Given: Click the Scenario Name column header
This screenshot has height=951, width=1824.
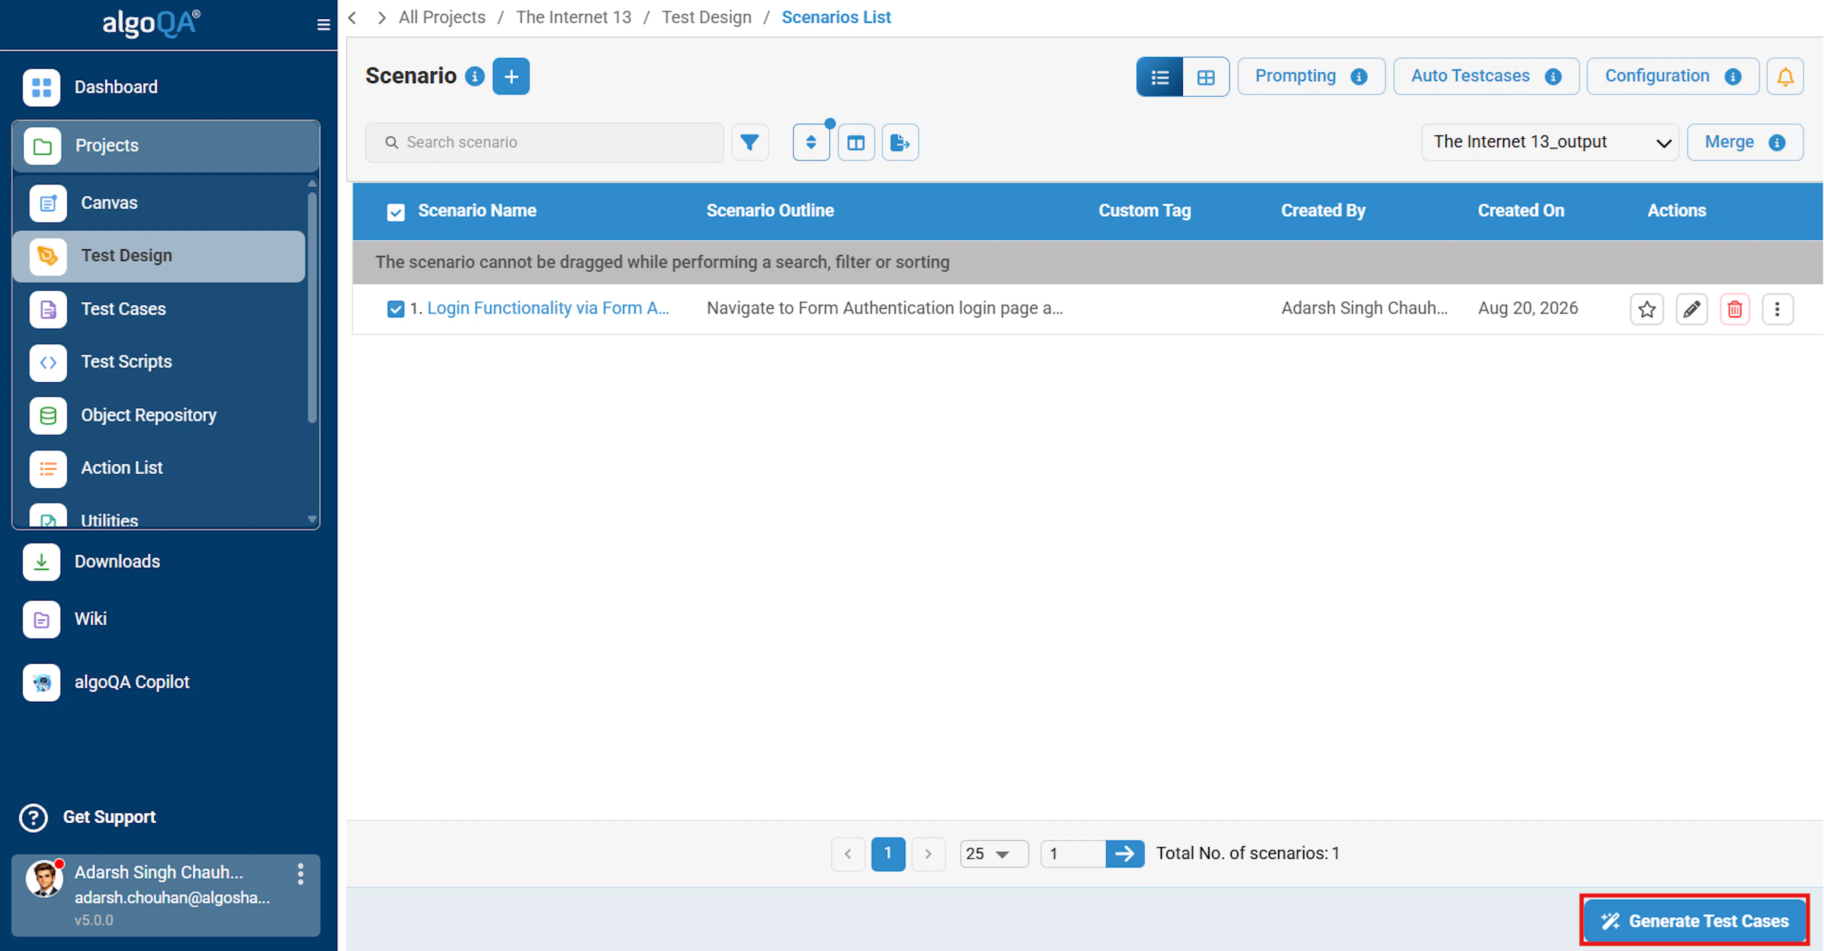Looking at the screenshot, I should click(476, 211).
